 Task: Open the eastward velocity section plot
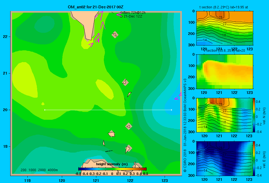pyautogui.click(x=225, y=159)
